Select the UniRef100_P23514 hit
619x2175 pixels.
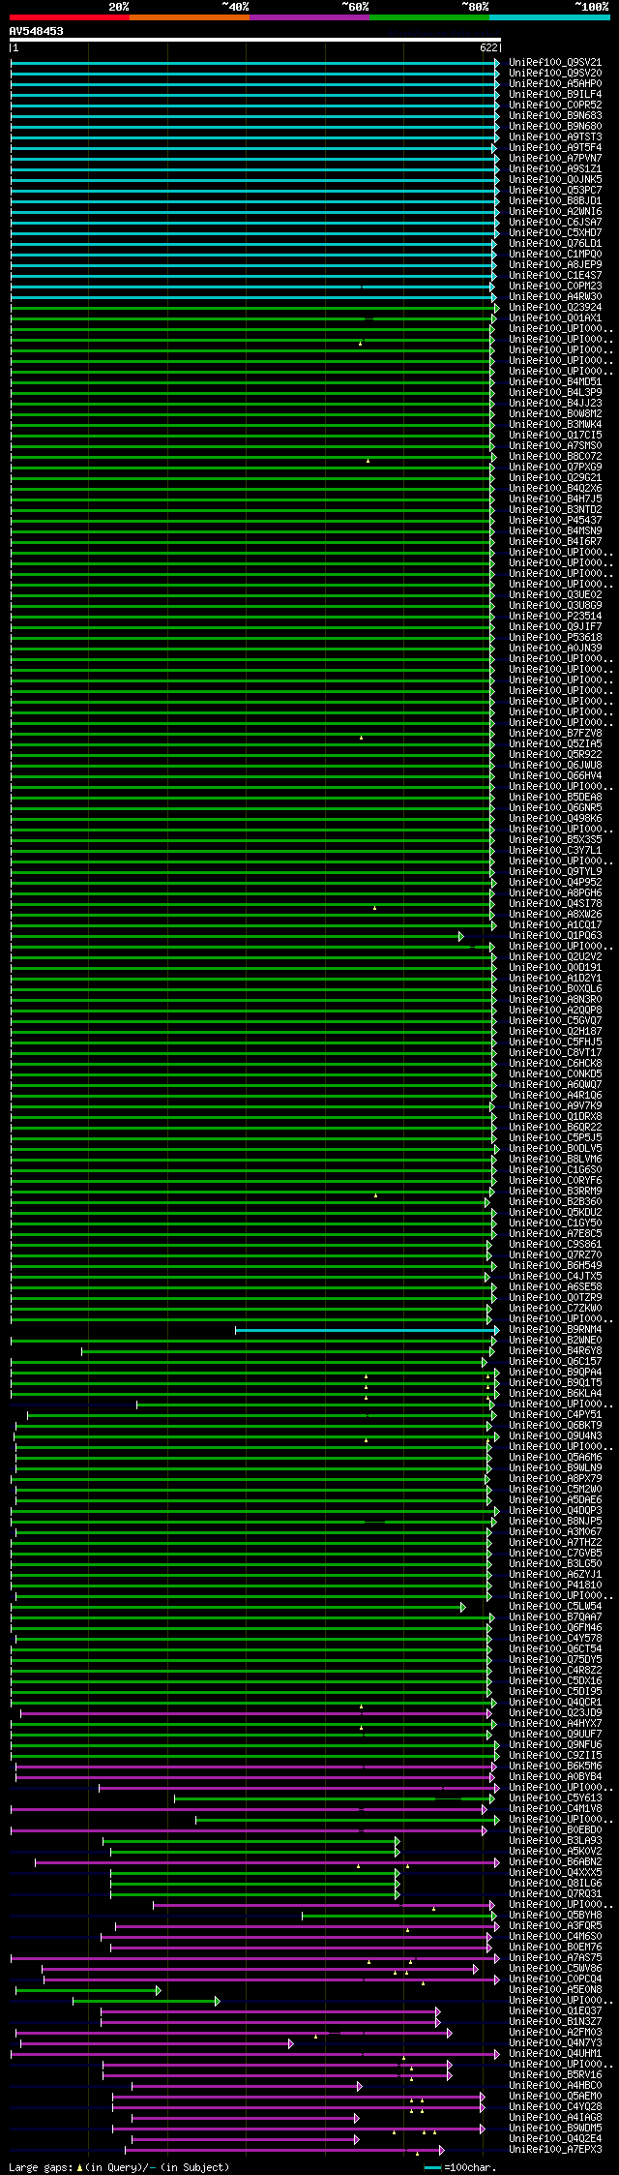(555, 617)
